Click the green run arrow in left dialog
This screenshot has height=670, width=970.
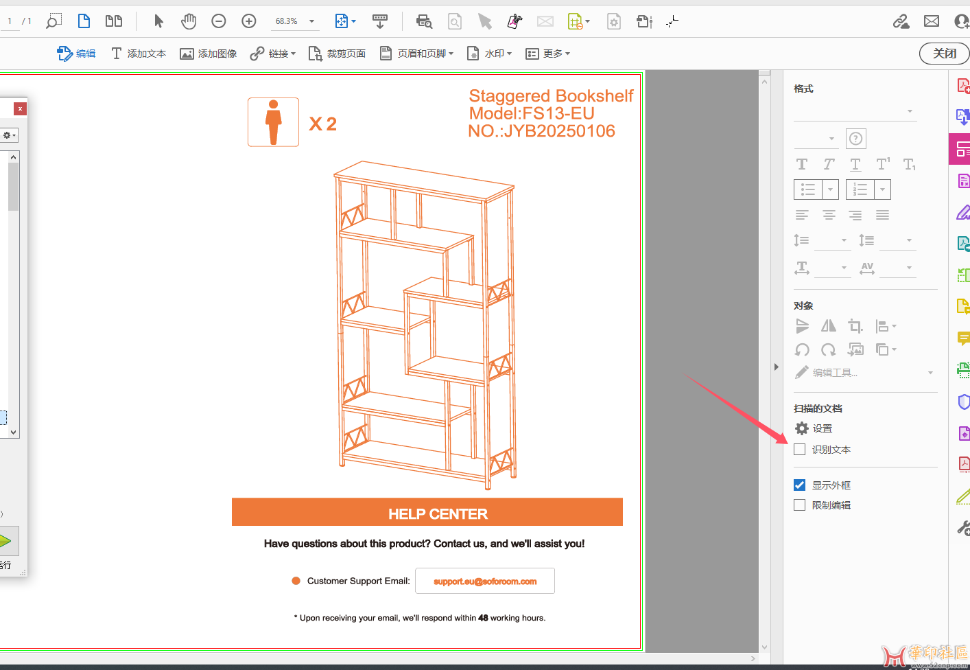7,542
